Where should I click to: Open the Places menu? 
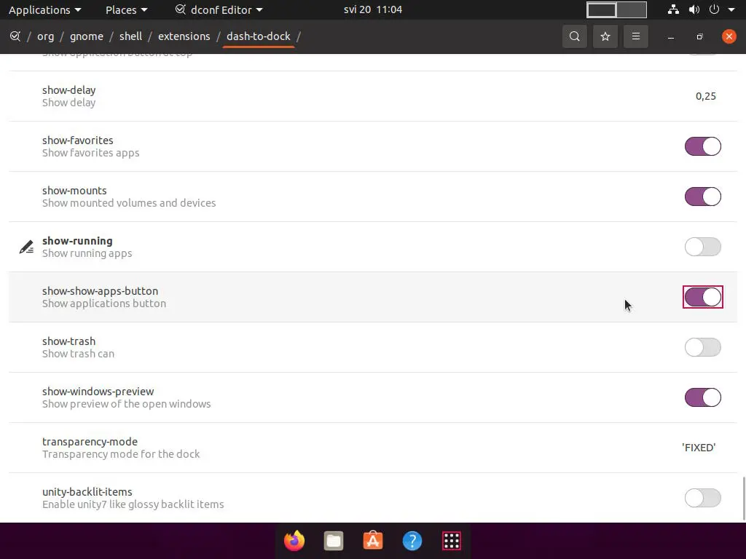tap(126, 9)
